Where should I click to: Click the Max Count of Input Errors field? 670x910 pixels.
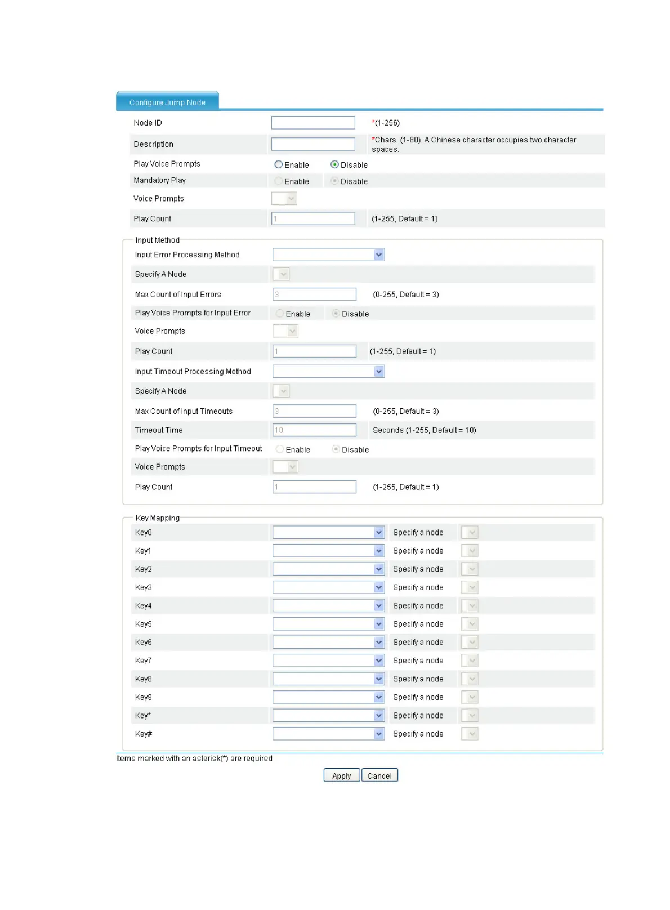tap(314, 295)
